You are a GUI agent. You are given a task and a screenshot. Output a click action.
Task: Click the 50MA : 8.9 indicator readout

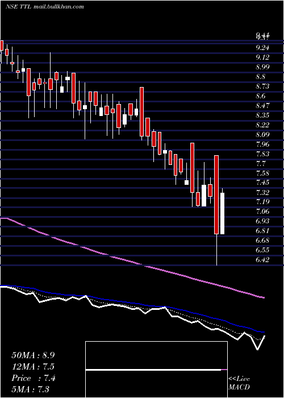[33, 355]
